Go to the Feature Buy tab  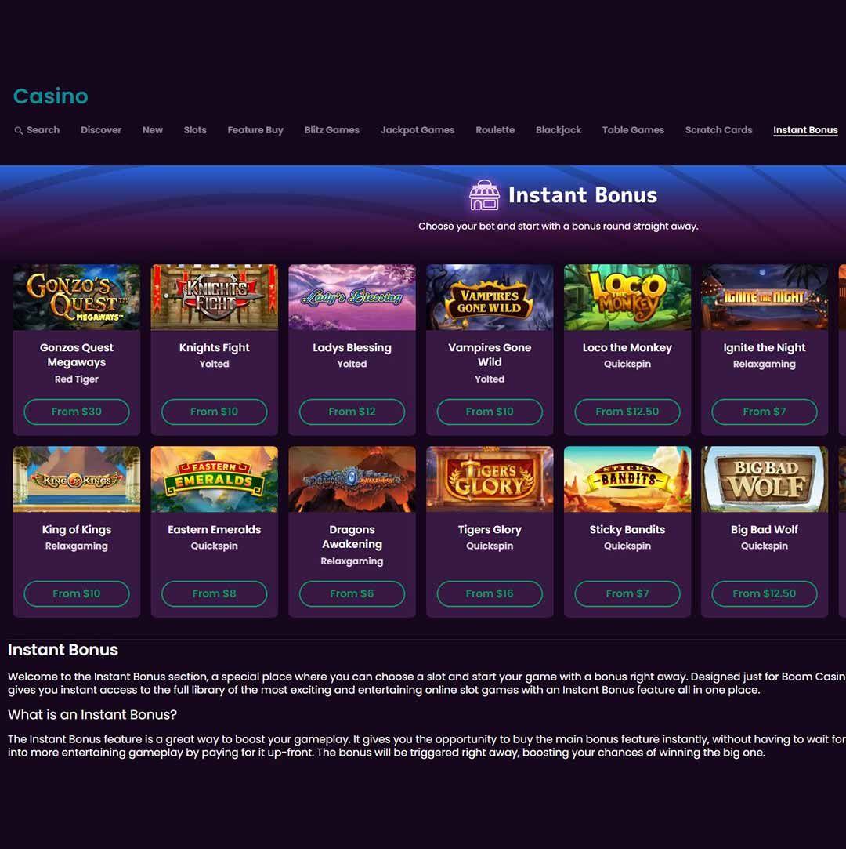click(x=255, y=130)
